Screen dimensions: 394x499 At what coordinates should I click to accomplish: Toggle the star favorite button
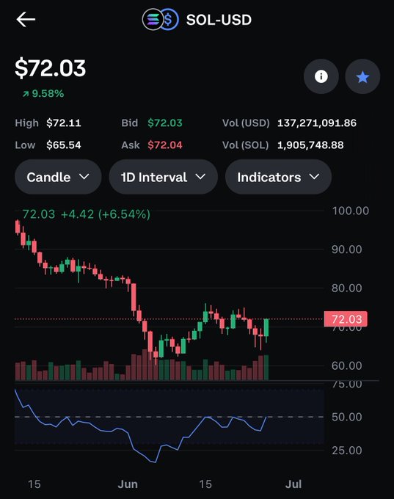click(362, 76)
